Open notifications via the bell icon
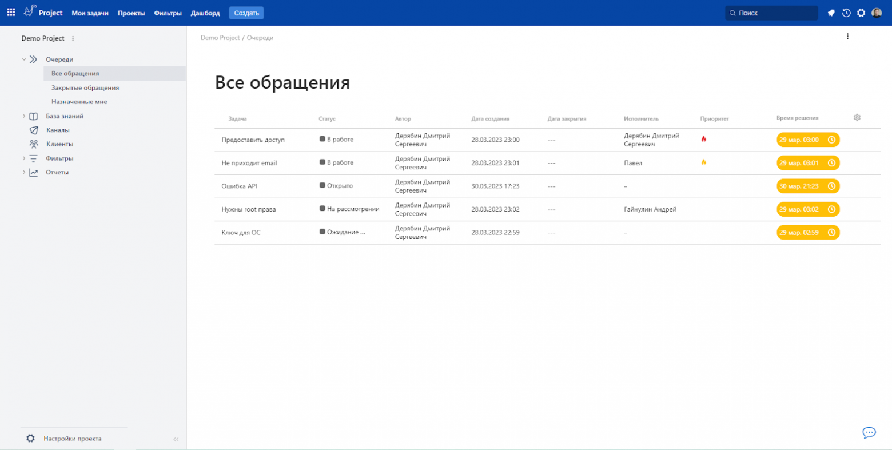Screen dimensions: 892x450 831,12
